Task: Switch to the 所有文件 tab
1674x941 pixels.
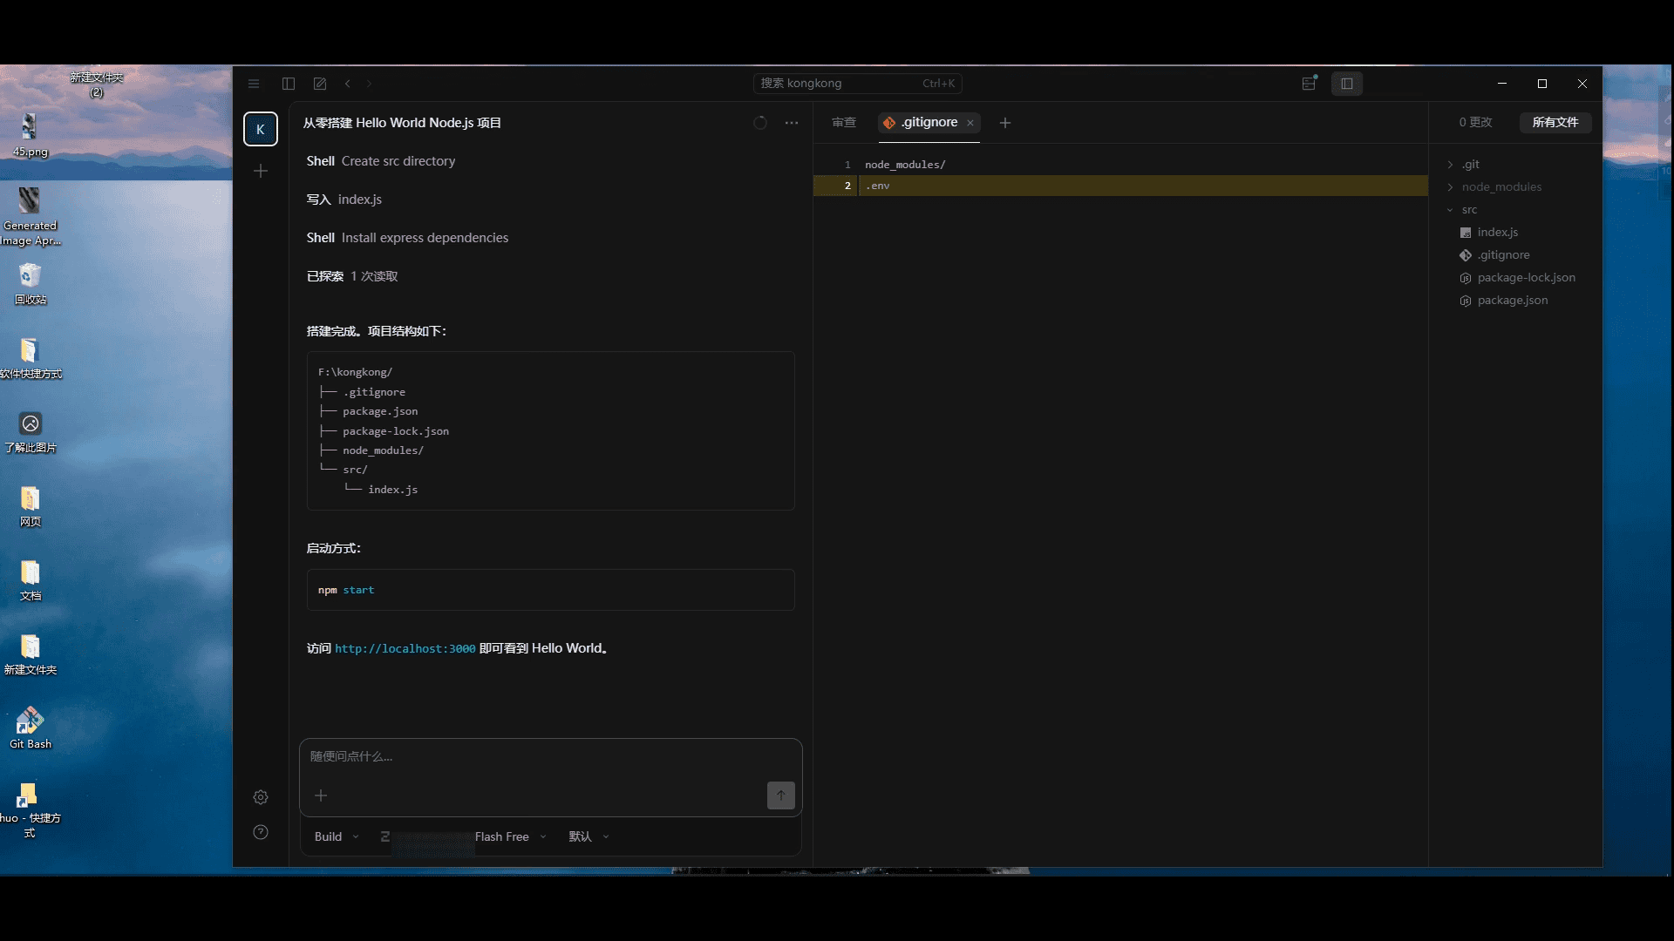Action: coord(1555,123)
